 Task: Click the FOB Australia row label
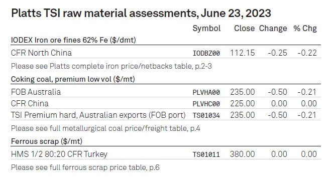pyautogui.click(x=36, y=92)
